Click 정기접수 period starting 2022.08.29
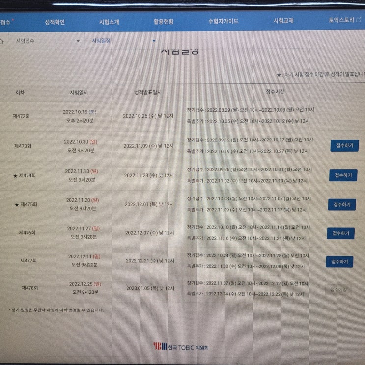 251,110
